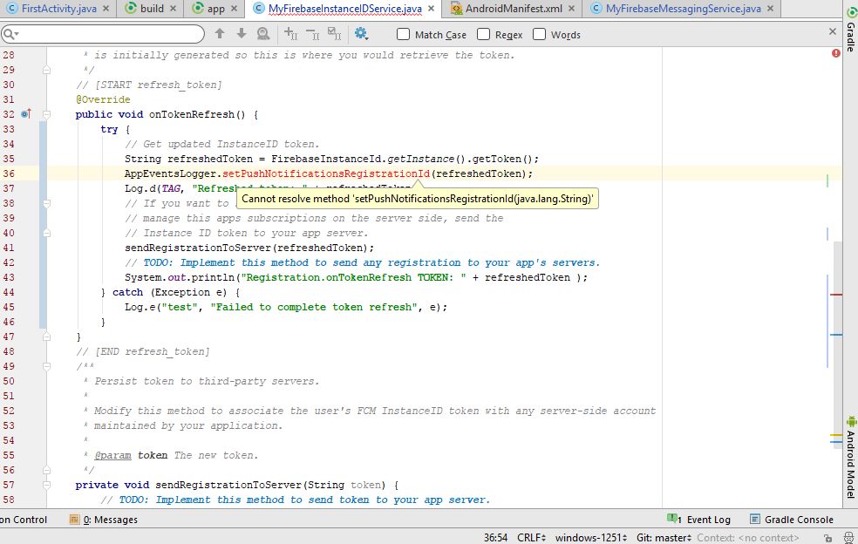Image resolution: width=858 pixels, height=544 pixels.
Task: Click sendRegistrationToServer call on line 41
Action: coord(198,248)
